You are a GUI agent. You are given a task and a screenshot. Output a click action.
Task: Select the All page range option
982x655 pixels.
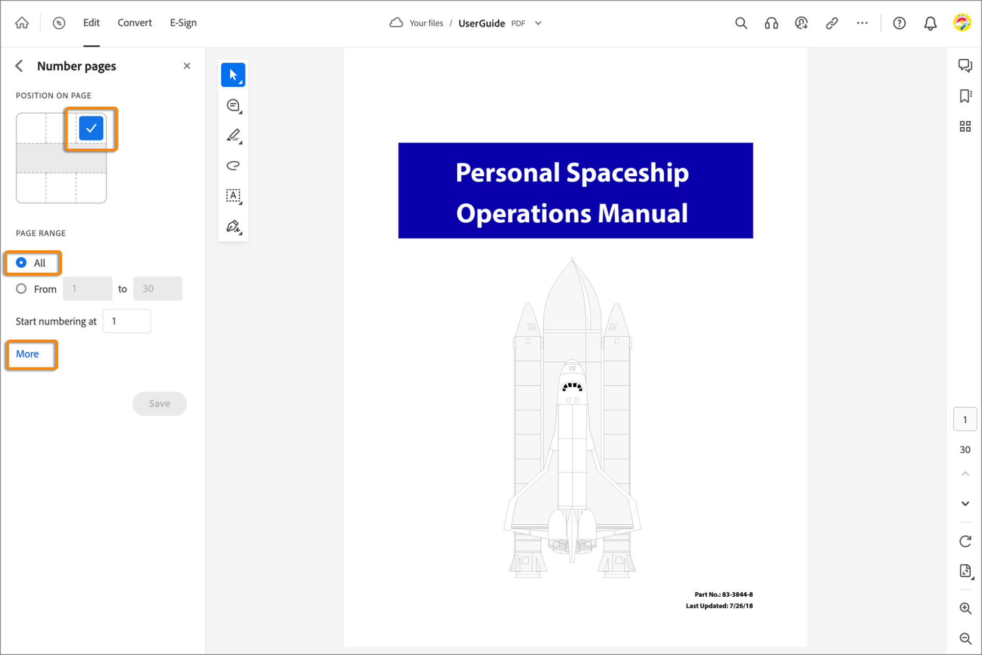[x=21, y=263]
